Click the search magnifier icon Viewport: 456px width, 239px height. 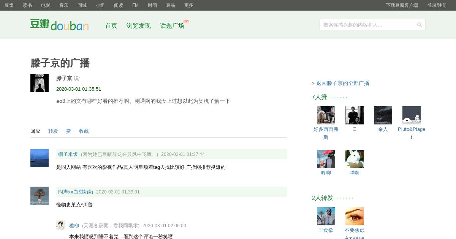click(x=420, y=25)
